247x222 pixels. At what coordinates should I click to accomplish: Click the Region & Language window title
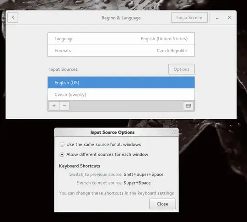click(x=121, y=18)
